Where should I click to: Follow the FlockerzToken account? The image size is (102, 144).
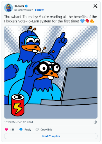(39, 10)
